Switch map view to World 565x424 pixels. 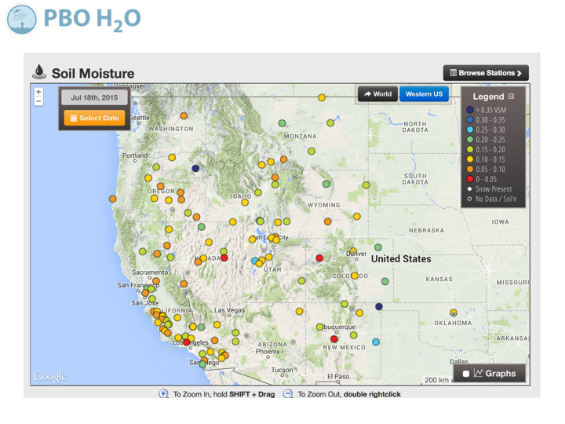[x=377, y=94]
